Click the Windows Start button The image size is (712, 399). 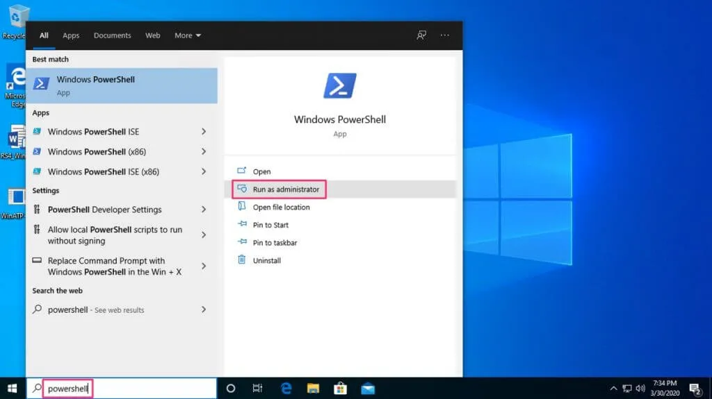tap(13, 389)
